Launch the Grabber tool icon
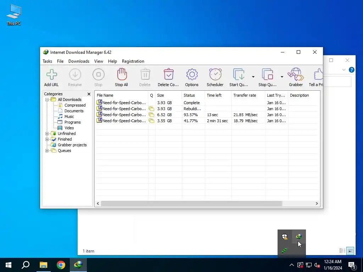363x272 pixels. (x=296, y=74)
